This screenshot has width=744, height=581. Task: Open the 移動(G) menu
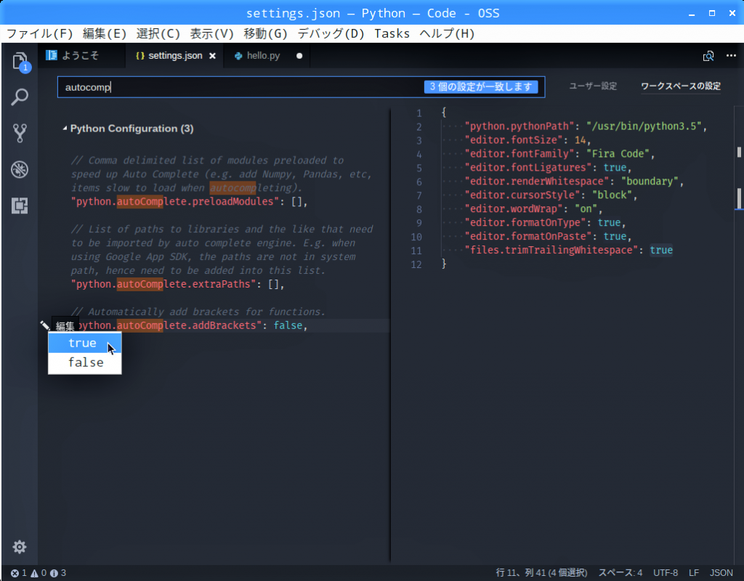coord(266,33)
